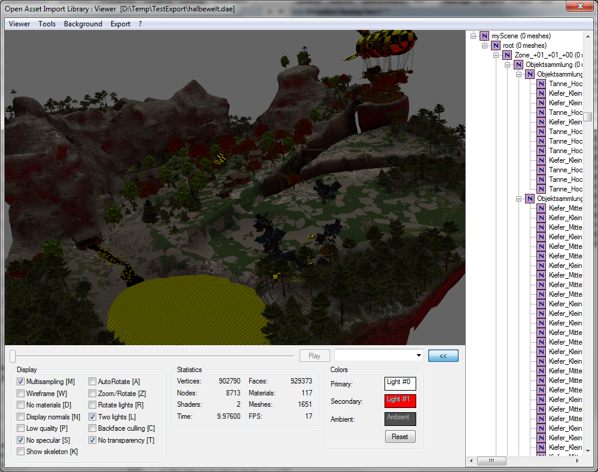Click the root node icon in tree
The width and height of the screenshot is (598, 472).
pyautogui.click(x=496, y=45)
